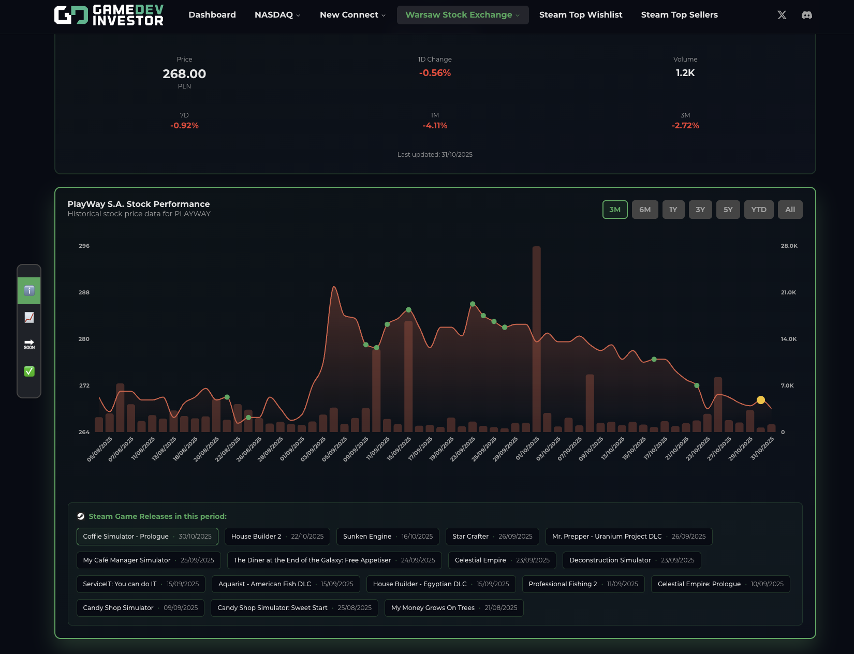The image size is (854, 654).
Task: Click the 'Last updated: 31/10/2025' text
Action: point(435,155)
